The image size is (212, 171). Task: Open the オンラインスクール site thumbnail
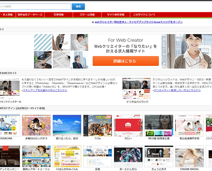[10, 88]
